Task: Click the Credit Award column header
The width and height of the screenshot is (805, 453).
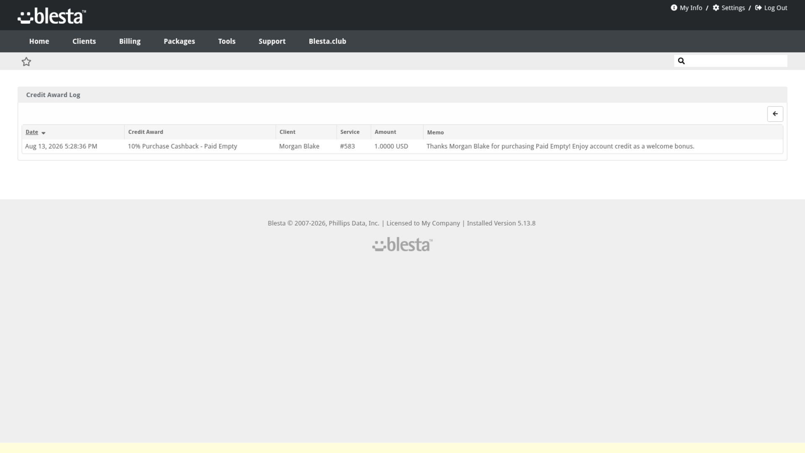Action: [145, 132]
